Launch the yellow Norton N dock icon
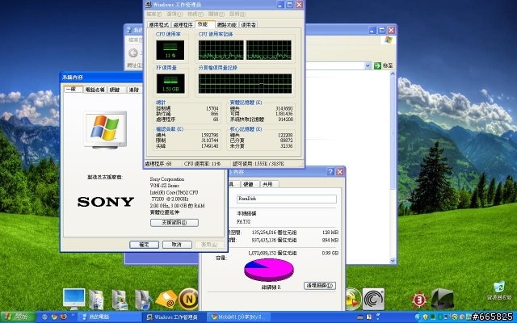The height and width of the screenshot is (323, 517). [x=188, y=299]
